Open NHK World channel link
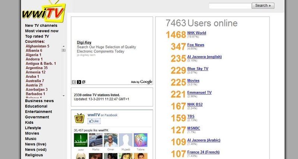This screenshot has width=298, height=159. click(197, 33)
